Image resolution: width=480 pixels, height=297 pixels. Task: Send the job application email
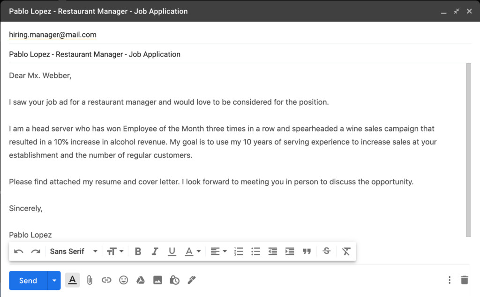click(28, 280)
